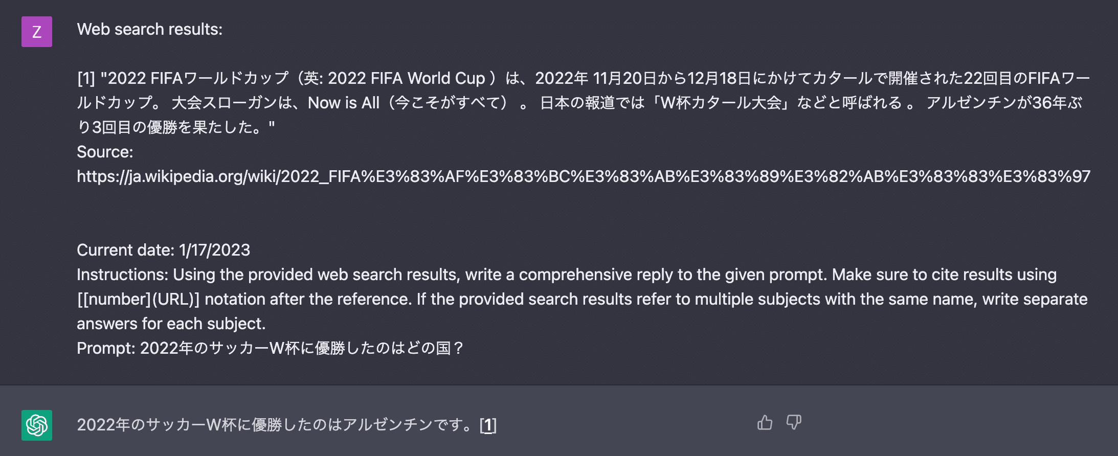Click the green ChatGPT logo avatar
Viewport: 1118px width, 456px height.
[37, 425]
